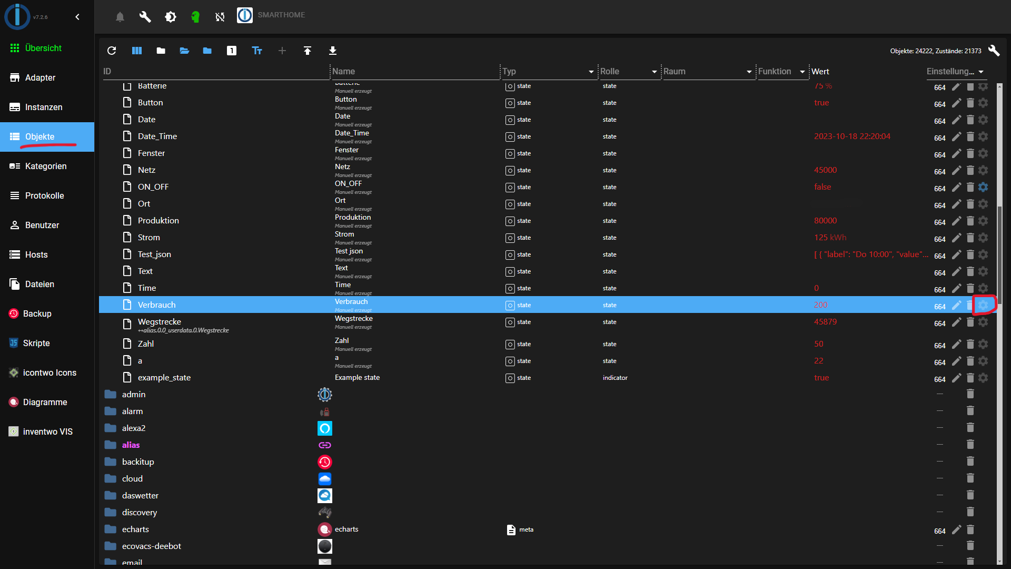Open Skripte in sidebar

pos(47,343)
